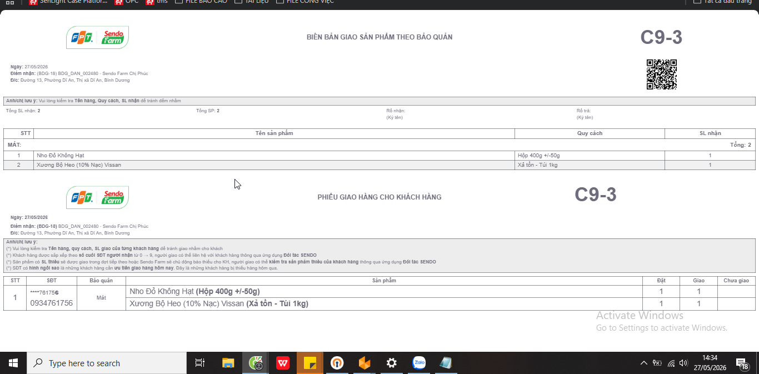Image resolution: width=759 pixels, height=374 pixels.
Task: Open the tms bookmark
Action: point(157,2)
